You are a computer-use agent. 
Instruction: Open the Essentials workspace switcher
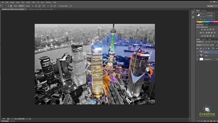point(213,6)
